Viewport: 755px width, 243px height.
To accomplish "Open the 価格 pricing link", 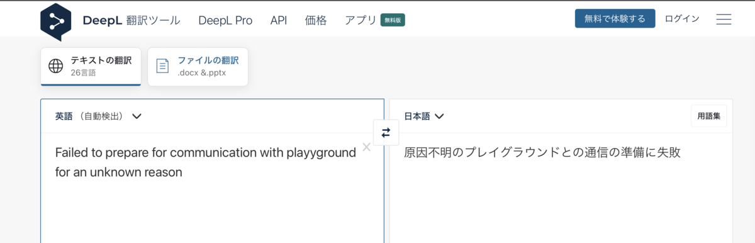I will [x=316, y=20].
